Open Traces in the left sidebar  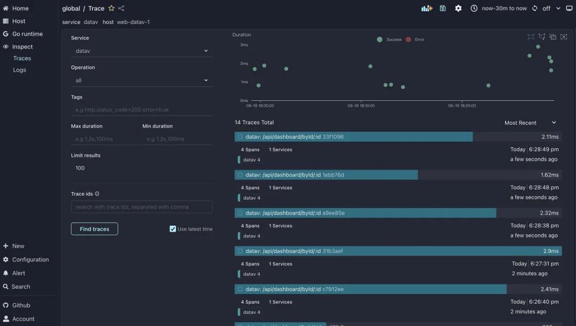(22, 58)
